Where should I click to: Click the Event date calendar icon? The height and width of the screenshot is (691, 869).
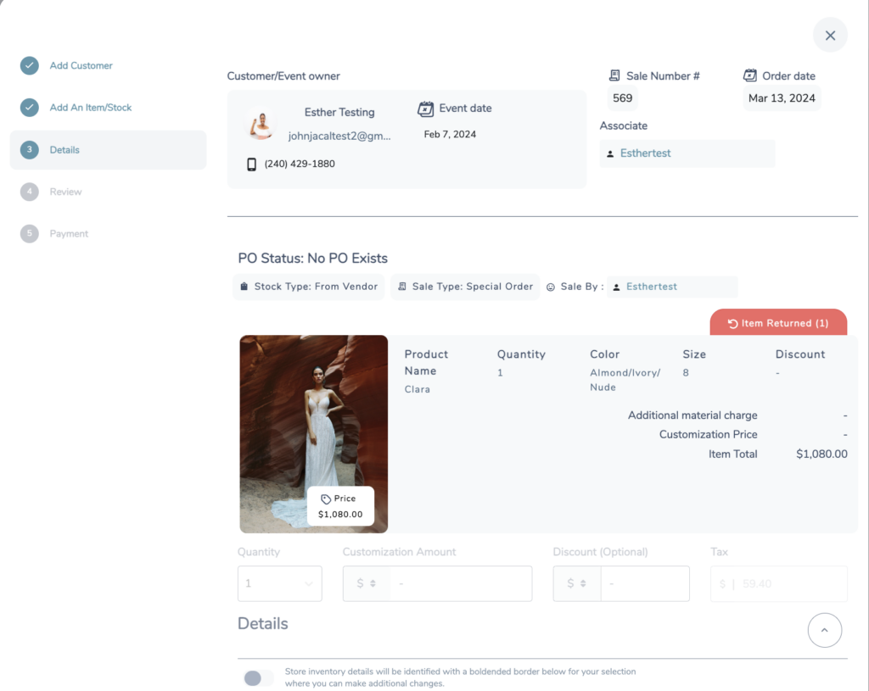[426, 109]
